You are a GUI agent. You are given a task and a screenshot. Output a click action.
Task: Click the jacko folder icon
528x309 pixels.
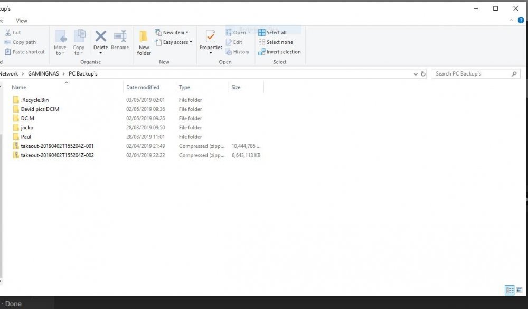coord(16,127)
